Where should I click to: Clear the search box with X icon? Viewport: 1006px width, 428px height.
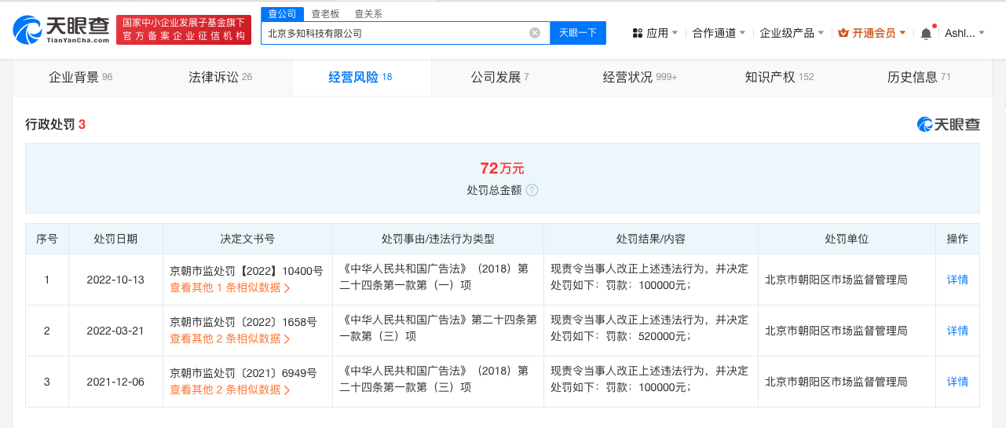pyautogui.click(x=535, y=33)
